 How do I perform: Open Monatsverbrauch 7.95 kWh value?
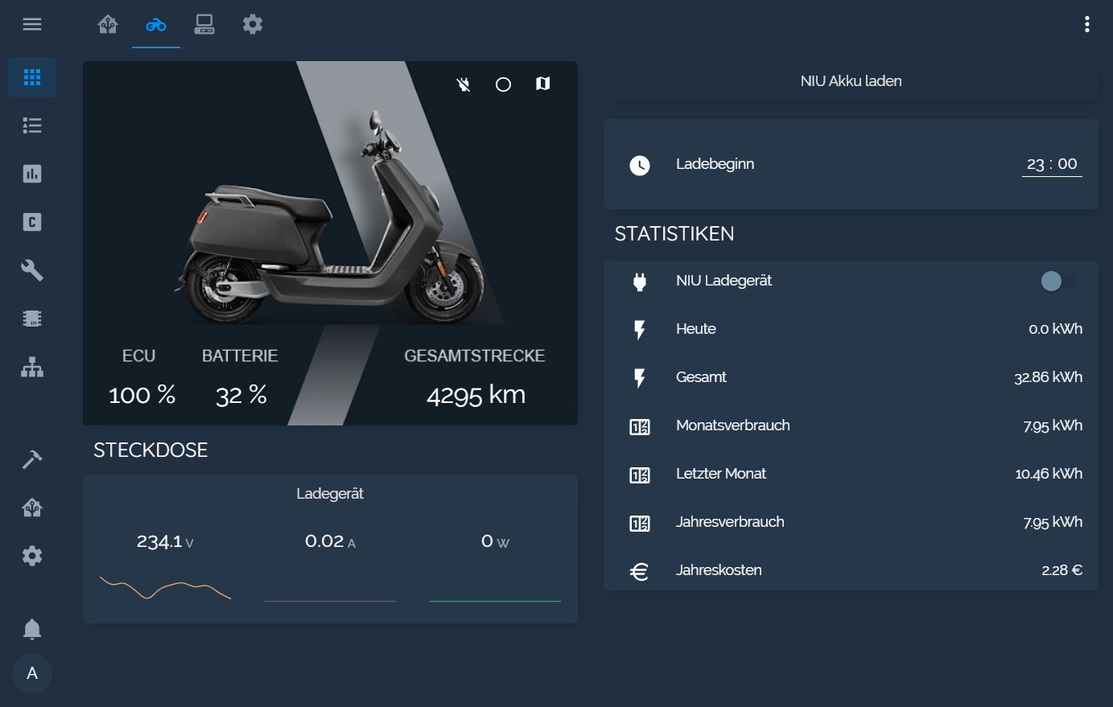click(x=1053, y=425)
